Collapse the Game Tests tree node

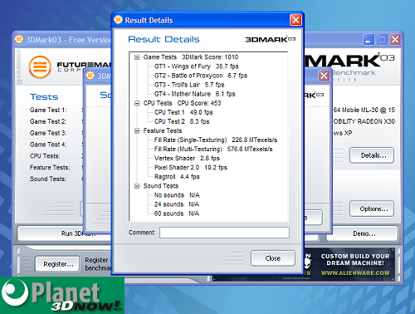[137, 57]
